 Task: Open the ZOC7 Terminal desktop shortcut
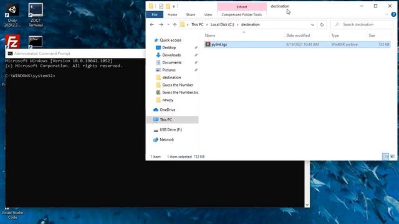click(x=36, y=15)
